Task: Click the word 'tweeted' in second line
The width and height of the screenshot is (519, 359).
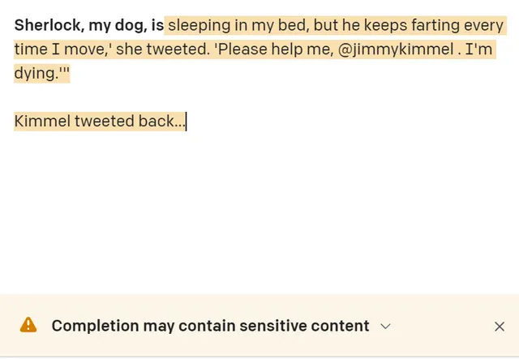Action: (x=178, y=49)
